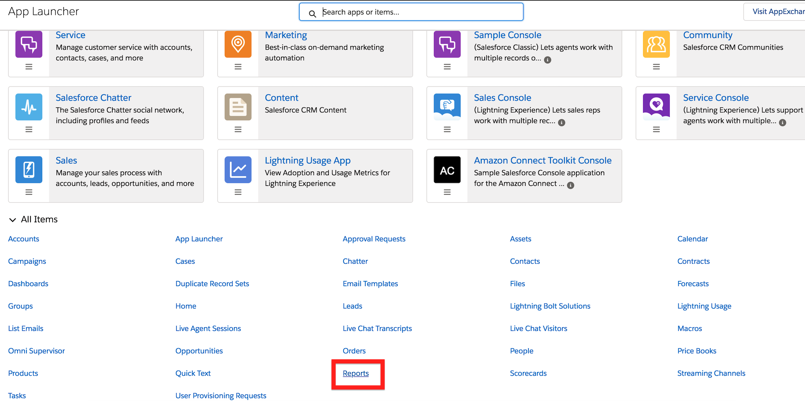Image resolution: width=805 pixels, height=401 pixels.
Task: Click drag handle under Marketing icon
Action: (x=238, y=67)
